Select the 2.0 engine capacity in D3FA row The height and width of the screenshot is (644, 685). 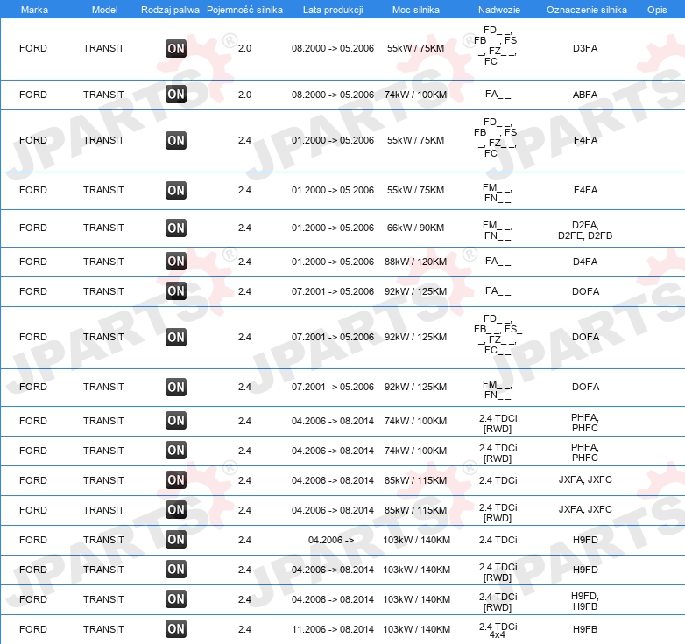coord(244,48)
